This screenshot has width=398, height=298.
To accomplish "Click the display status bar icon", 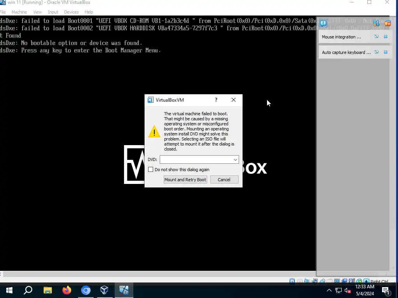I will tap(337, 281).
